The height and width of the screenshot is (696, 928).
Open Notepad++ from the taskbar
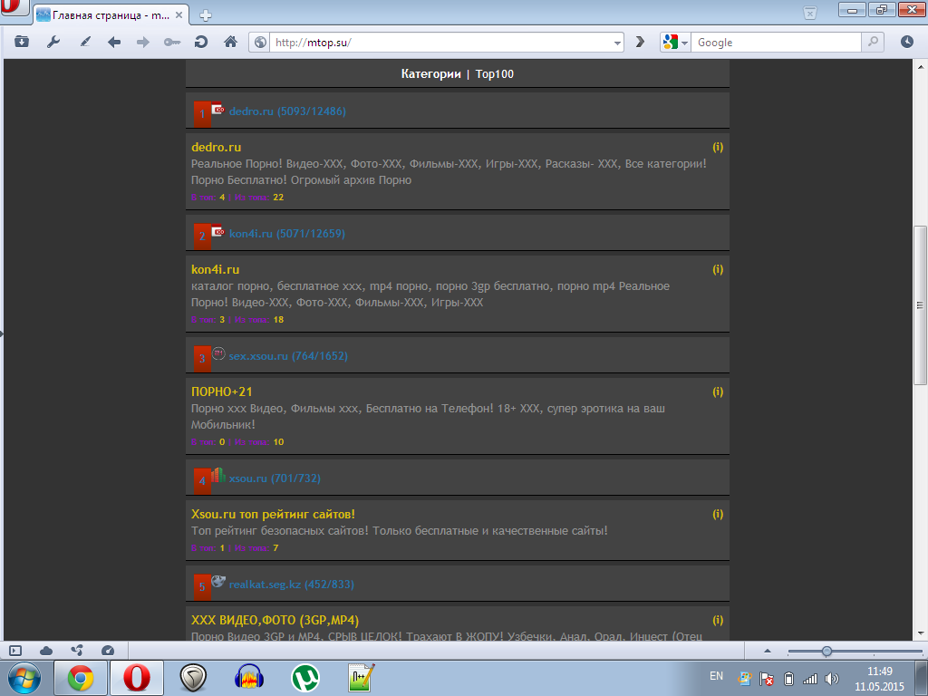361,678
